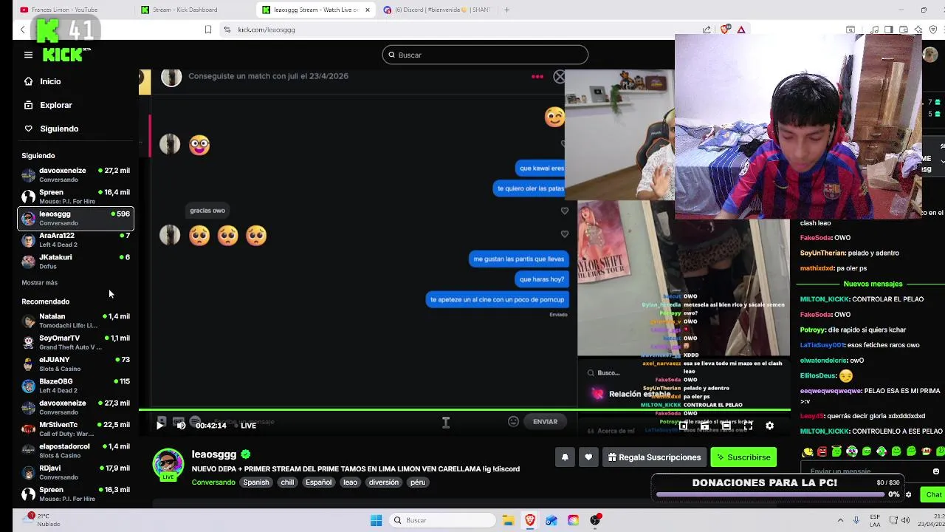Bookmark this page in Brave
The width and height of the screenshot is (945, 532).
coord(208,30)
